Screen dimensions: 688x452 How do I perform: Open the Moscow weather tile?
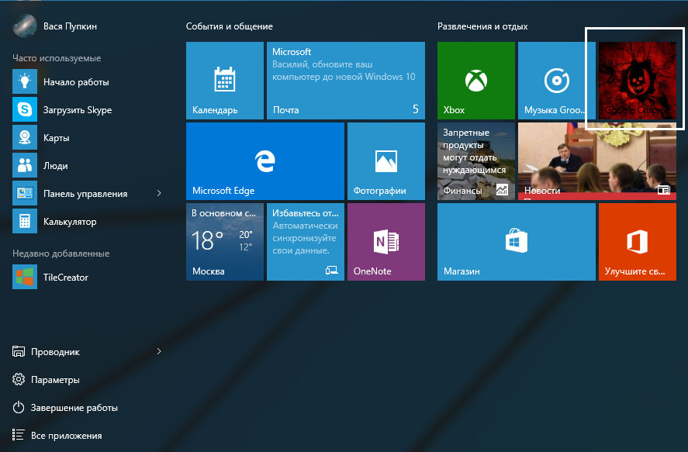(225, 242)
